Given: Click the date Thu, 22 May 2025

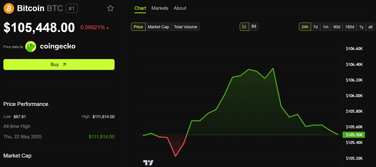Looking at the screenshot, I should (22, 137).
